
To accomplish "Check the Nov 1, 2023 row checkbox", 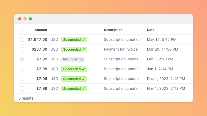I will click(x=22, y=88).
